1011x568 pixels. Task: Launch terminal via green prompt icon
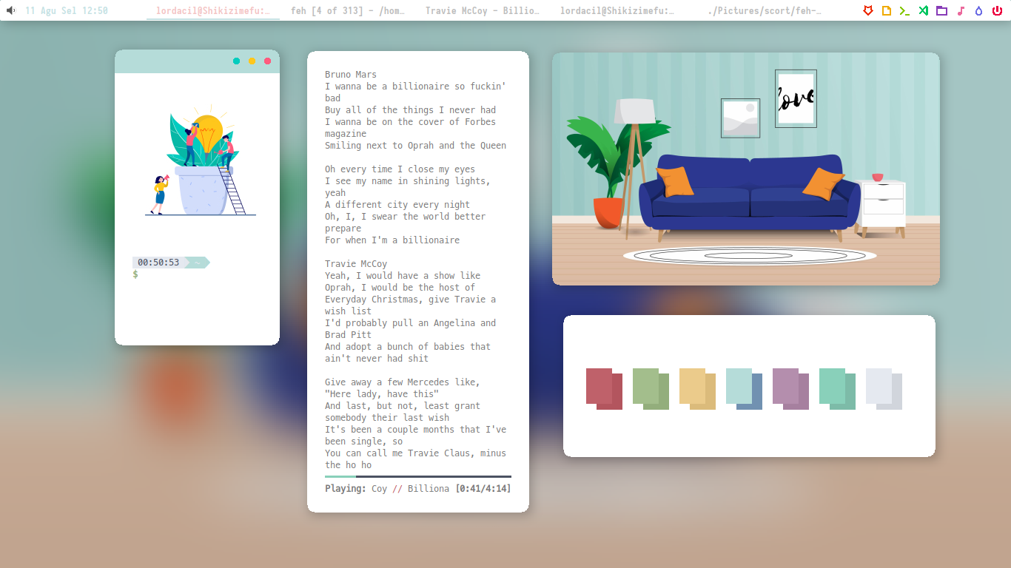(x=904, y=10)
